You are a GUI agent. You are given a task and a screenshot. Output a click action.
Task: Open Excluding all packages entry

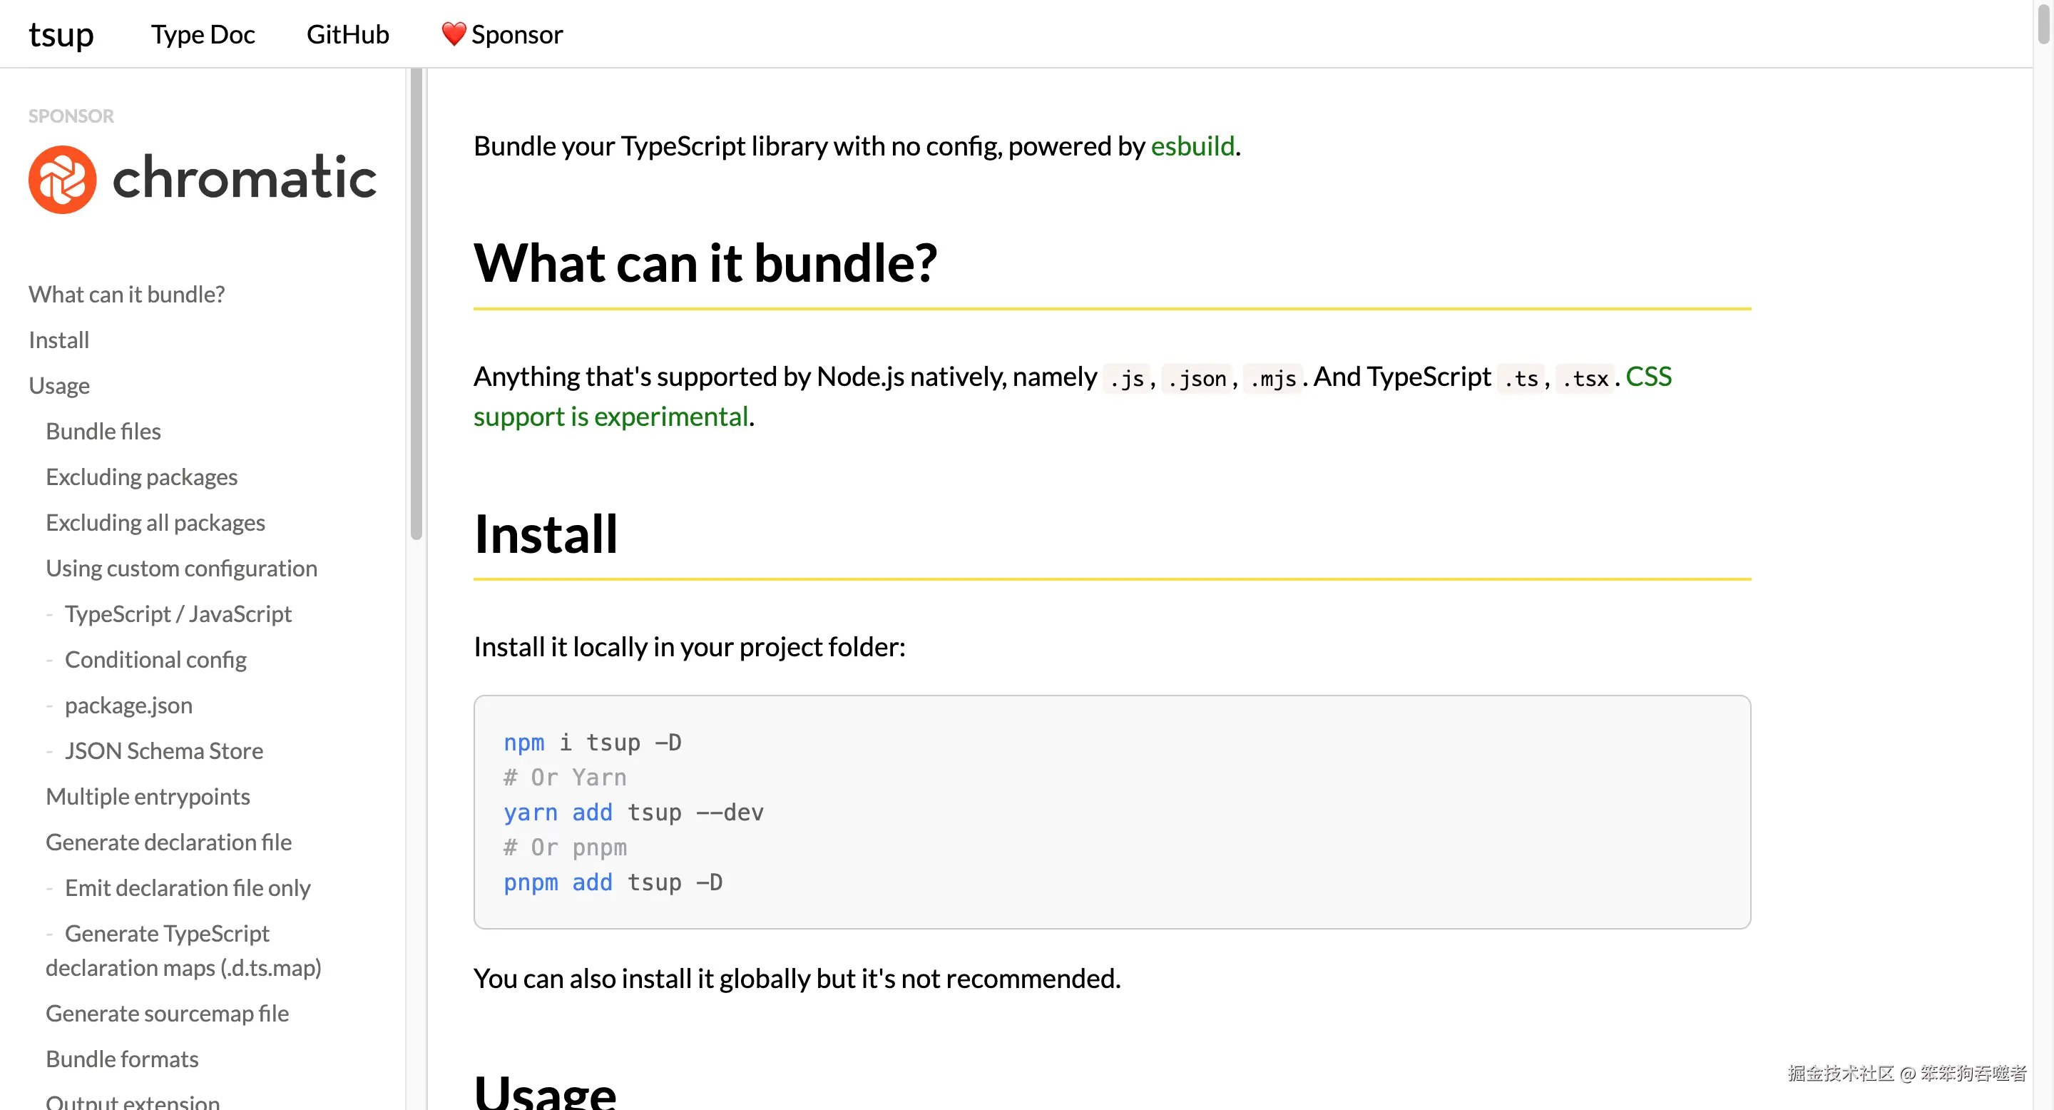[x=155, y=522]
